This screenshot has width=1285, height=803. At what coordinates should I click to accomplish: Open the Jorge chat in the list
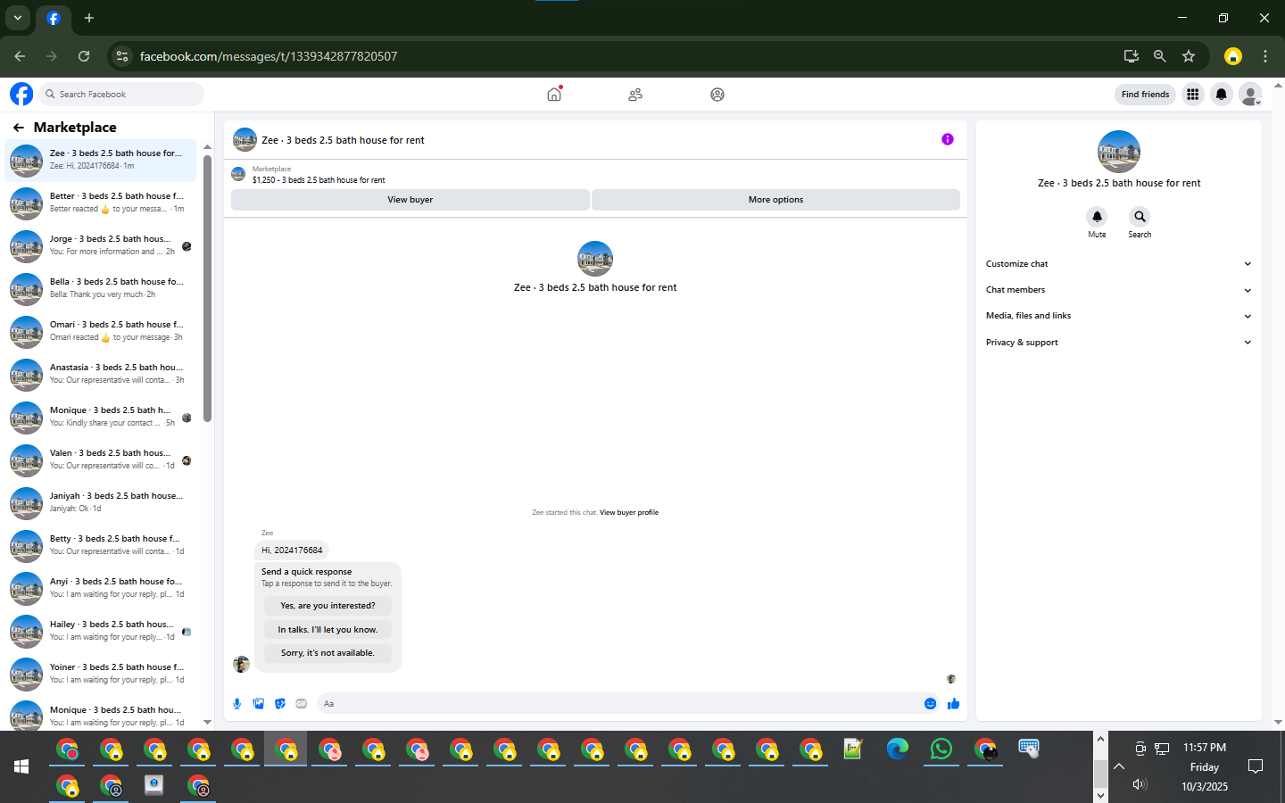101,246
